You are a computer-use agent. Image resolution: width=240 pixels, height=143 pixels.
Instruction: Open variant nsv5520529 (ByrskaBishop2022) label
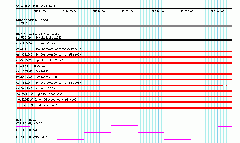pos(40,60)
